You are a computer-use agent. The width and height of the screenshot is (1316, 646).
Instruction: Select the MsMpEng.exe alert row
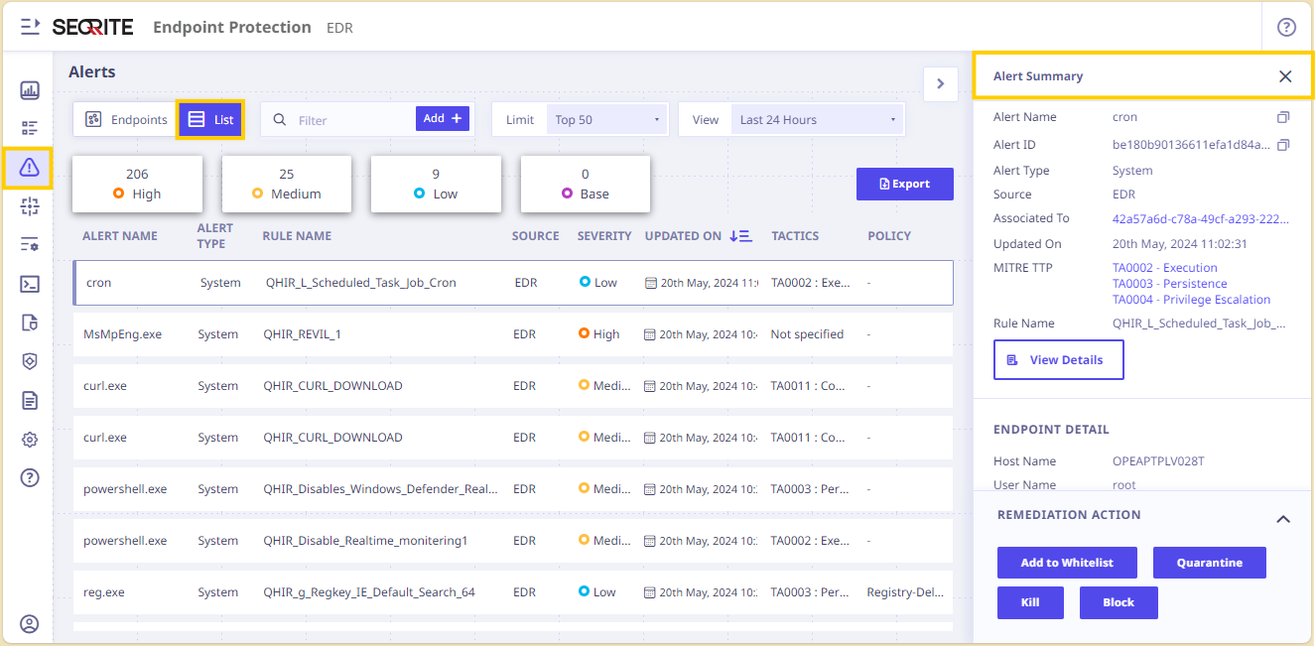coord(513,334)
